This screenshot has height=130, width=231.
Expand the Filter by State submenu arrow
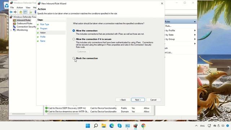tap(195, 35)
